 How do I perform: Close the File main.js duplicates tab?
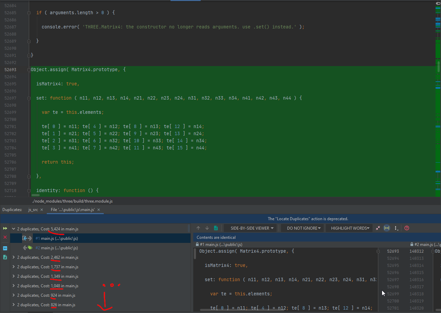[99, 210]
